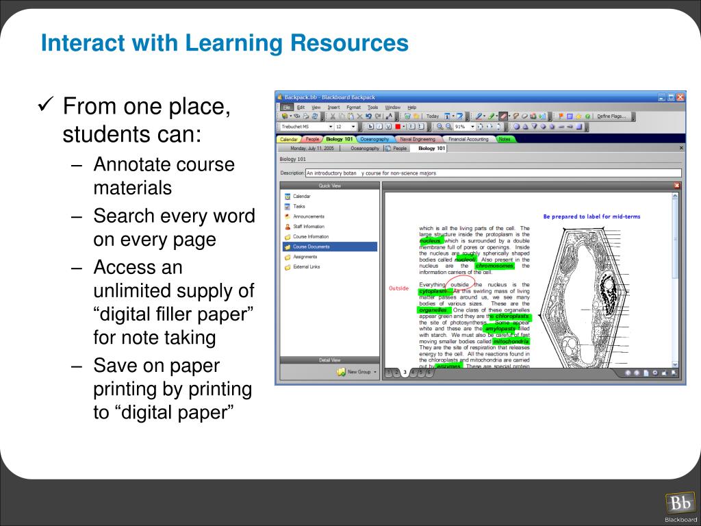The image size is (701, 526).
Task: Click the Cut scissors icon
Action: [x=333, y=116]
